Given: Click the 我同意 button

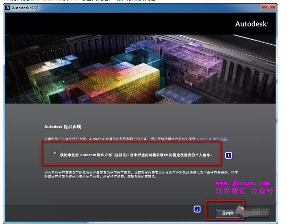Looking at the screenshot, I should tap(228, 213).
